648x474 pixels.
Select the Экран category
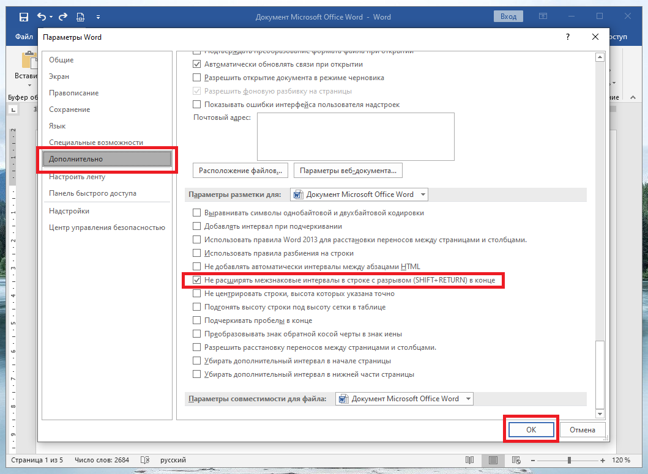107,76
